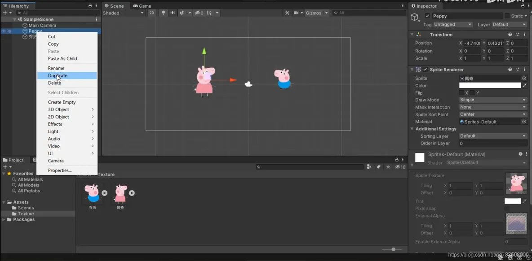The image size is (532, 261).
Task: Open Sprite Renderer presets icon
Action: coord(518,70)
